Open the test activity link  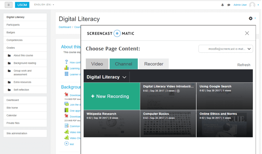[x=72, y=144]
